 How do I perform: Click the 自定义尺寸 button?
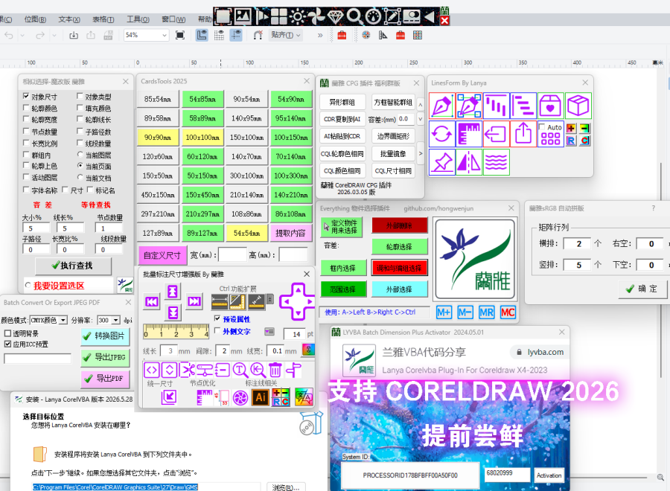(x=162, y=255)
